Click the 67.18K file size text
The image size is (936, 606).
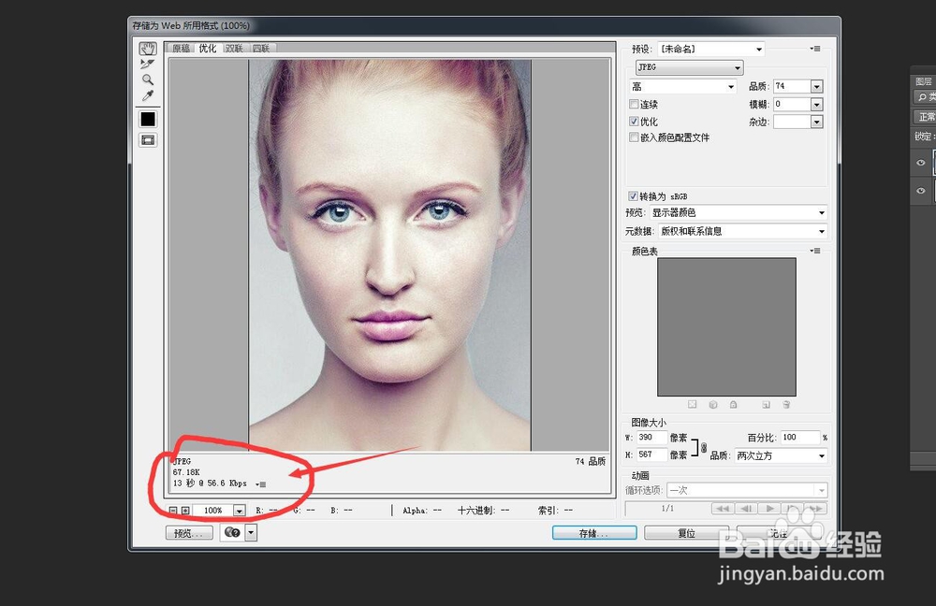pyautogui.click(x=186, y=471)
